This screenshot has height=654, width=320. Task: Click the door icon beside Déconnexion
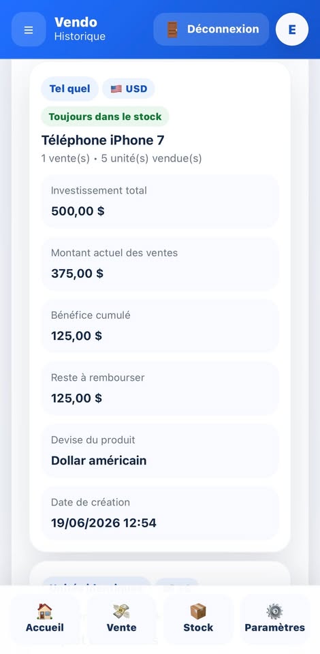click(172, 29)
